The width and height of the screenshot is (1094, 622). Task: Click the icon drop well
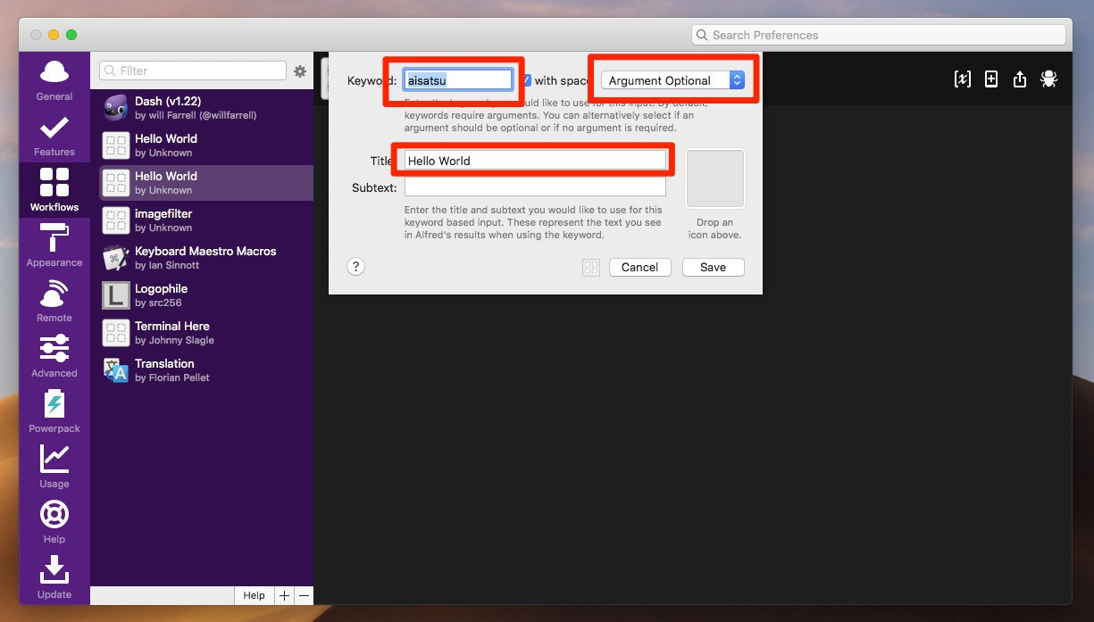[x=715, y=178]
